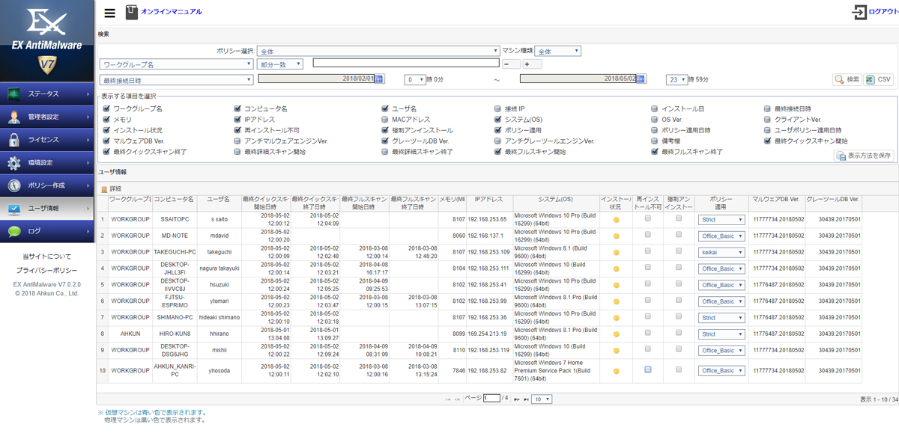
Task: Open the ポリシー作成 sidebar menu
Action: click(x=47, y=185)
